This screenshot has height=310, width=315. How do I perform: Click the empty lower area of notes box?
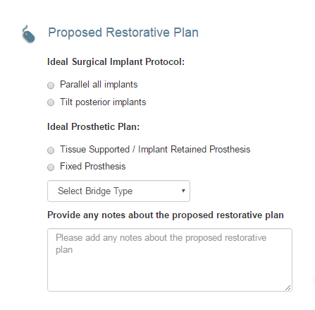[x=170, y=273]
